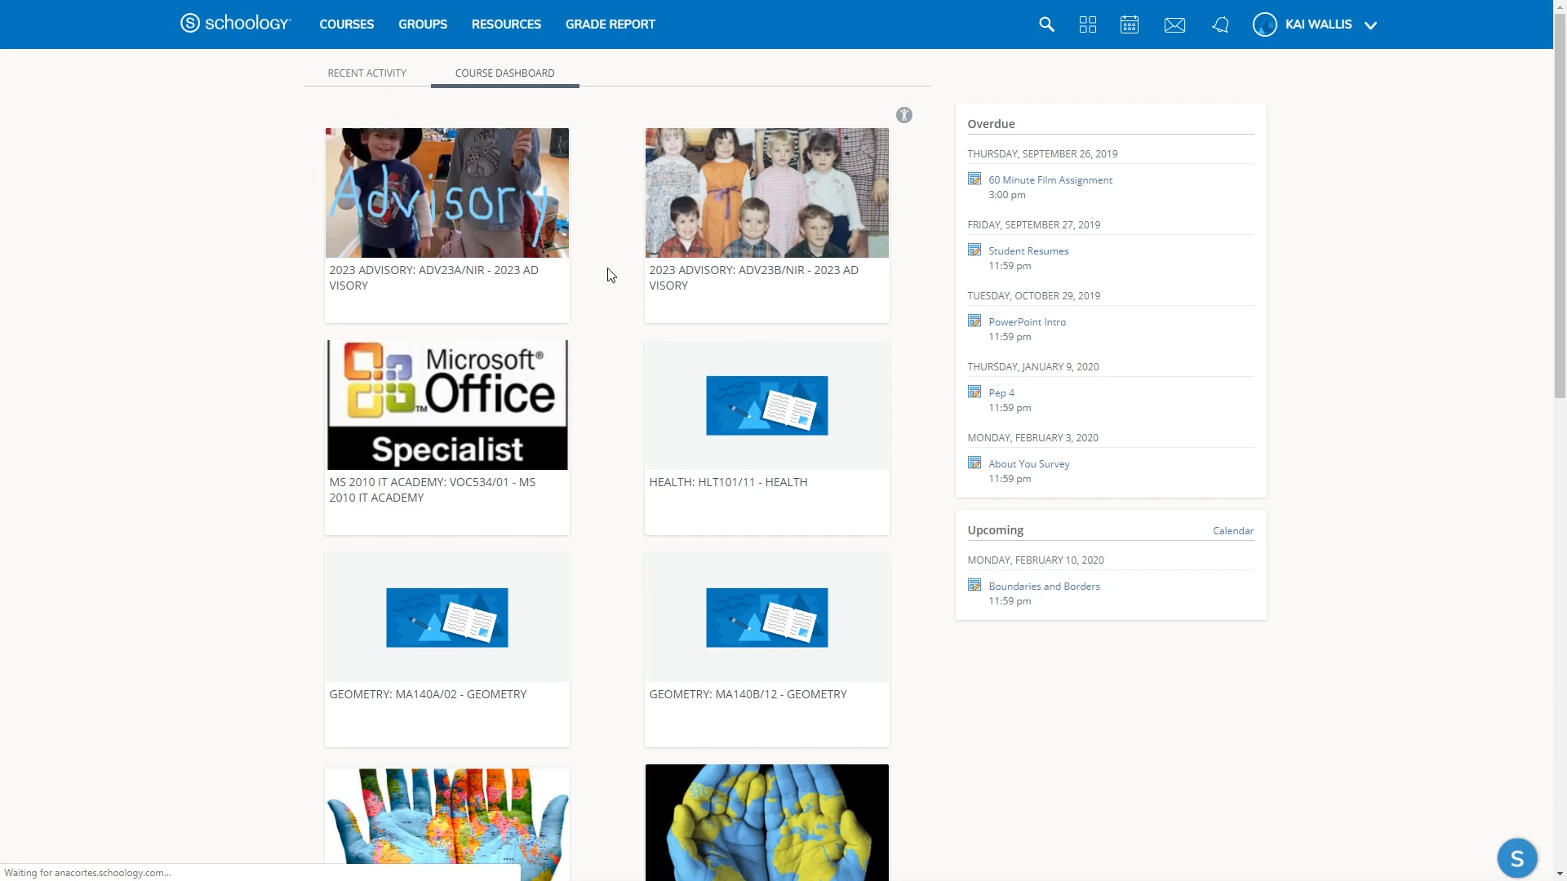The width and height of the screenshot is (1567, 881).
Task: Switch to the Recent Activity tab
Action: click(366, 73)
